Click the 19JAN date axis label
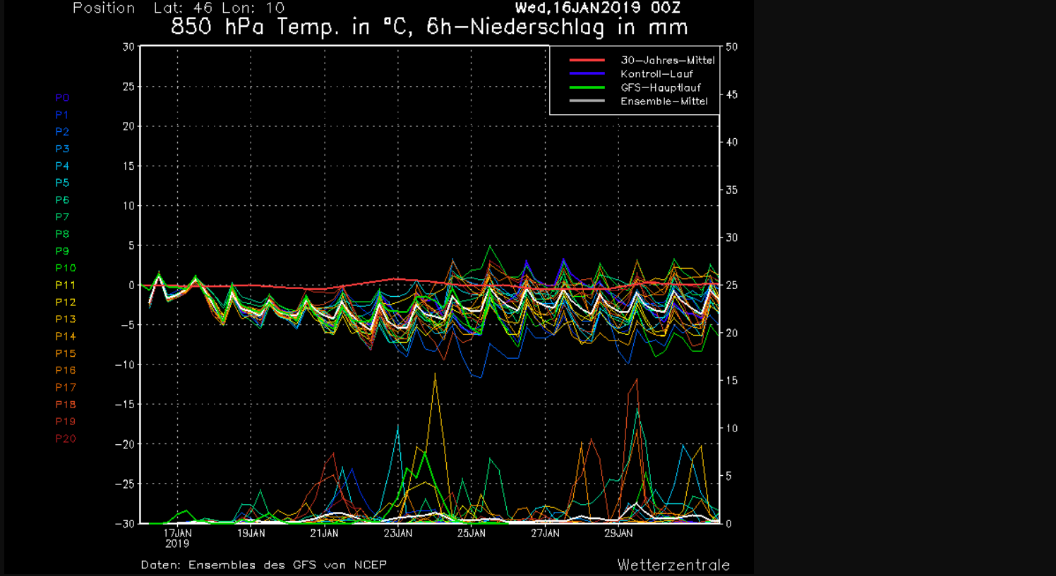Image resolution: width=1056 pixels, height=576 pixels. tap(251, 534)
